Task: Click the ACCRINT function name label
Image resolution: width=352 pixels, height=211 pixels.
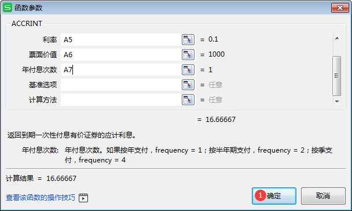Action: coord(27,24)
